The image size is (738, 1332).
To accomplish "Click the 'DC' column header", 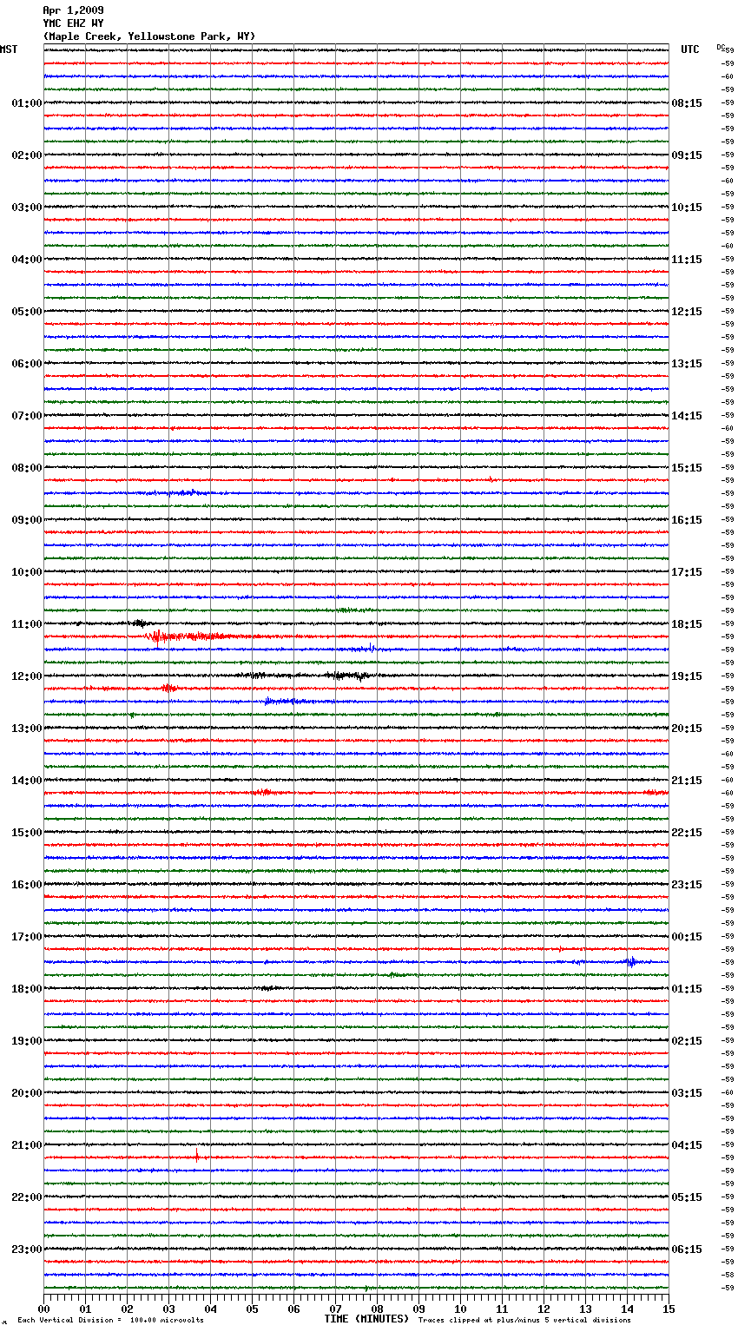I will tap(721, 47).
